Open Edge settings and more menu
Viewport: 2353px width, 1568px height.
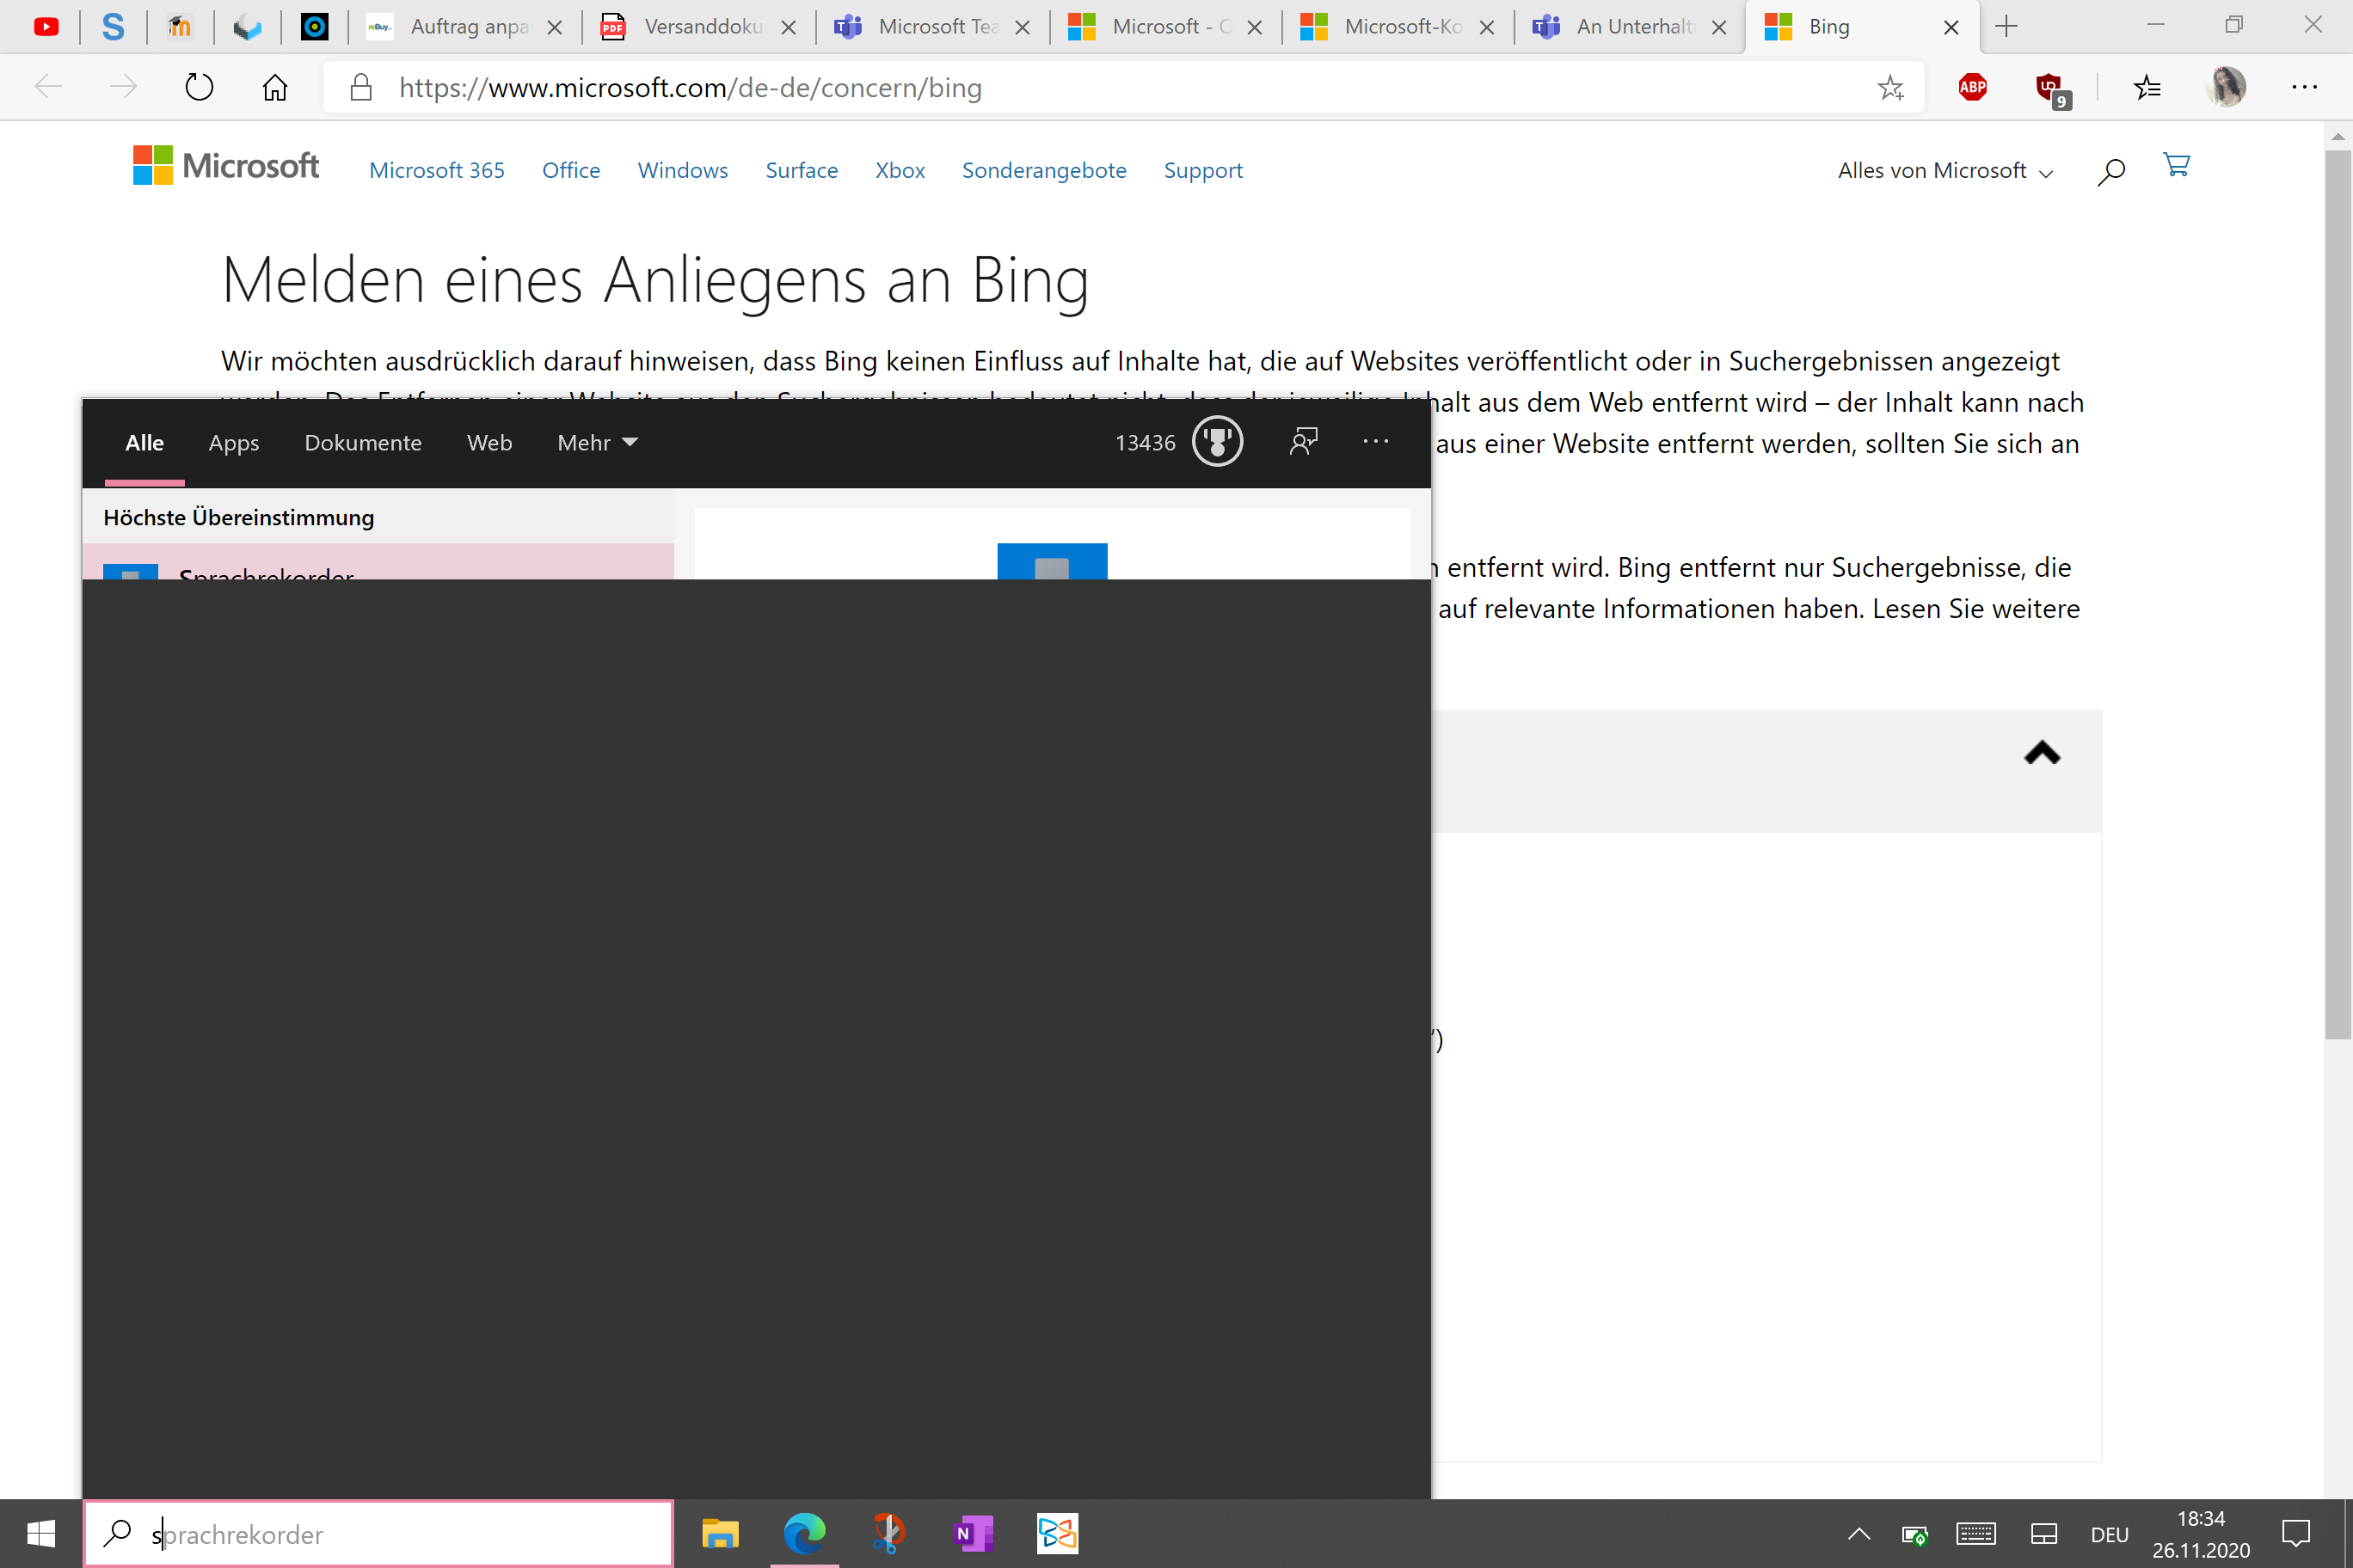2305,88
